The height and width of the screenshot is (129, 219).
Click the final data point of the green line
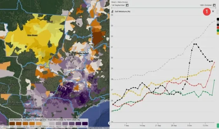pyautogui.click(x=214, y=80)
